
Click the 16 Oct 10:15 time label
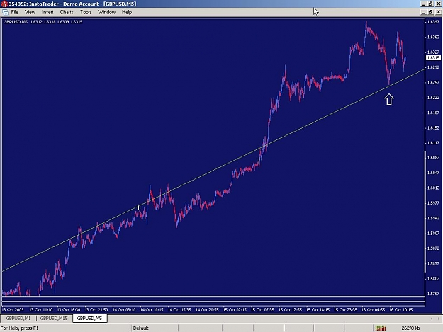pos(401,310)
